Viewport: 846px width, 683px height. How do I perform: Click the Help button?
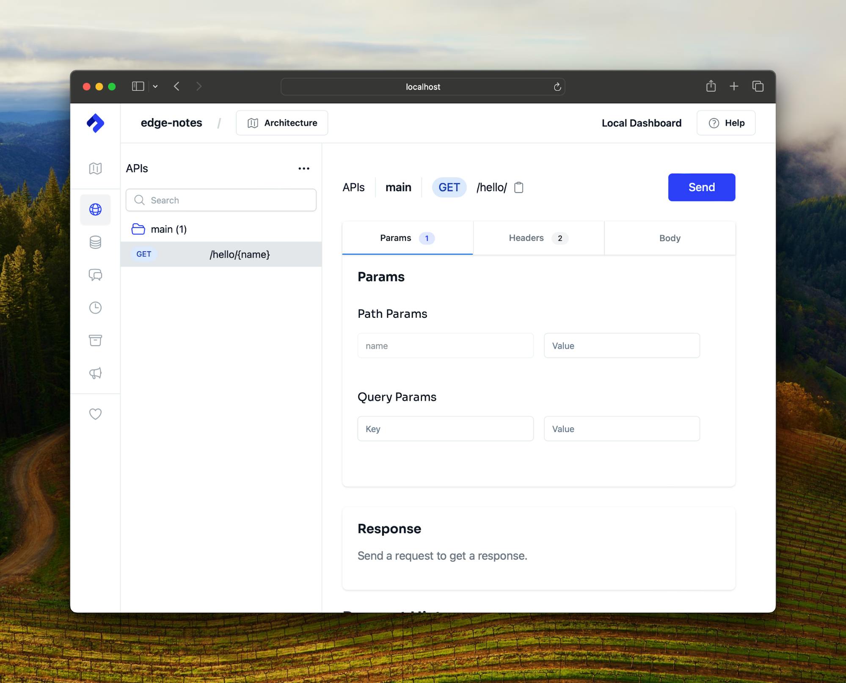(x=726, y=123)
